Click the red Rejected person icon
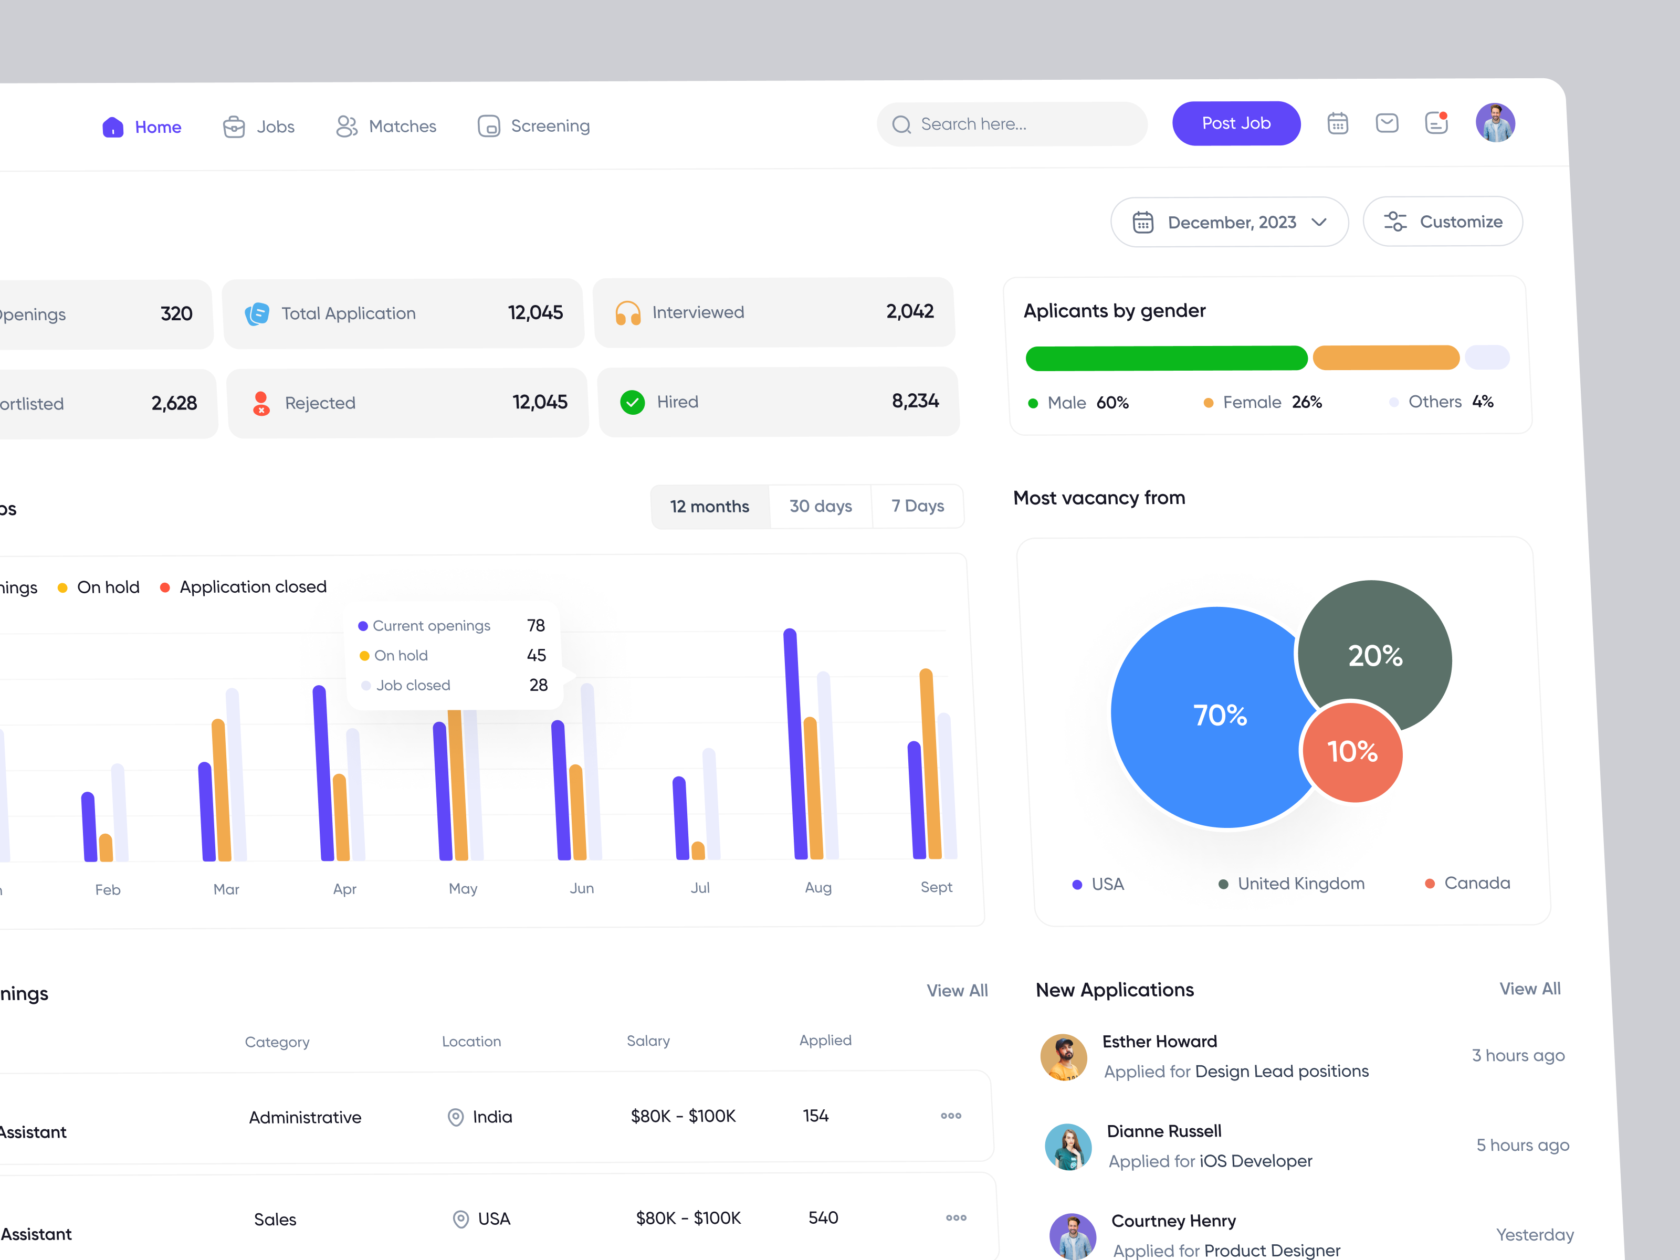This screenshot has height=1260, width=1680. (262, 403)
